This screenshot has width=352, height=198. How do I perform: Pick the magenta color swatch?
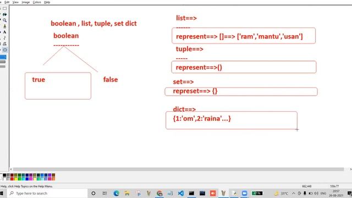[x=31, y=179]
